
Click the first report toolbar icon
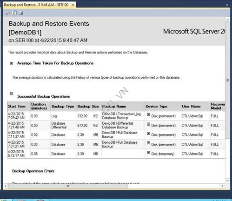pos(7,13)
